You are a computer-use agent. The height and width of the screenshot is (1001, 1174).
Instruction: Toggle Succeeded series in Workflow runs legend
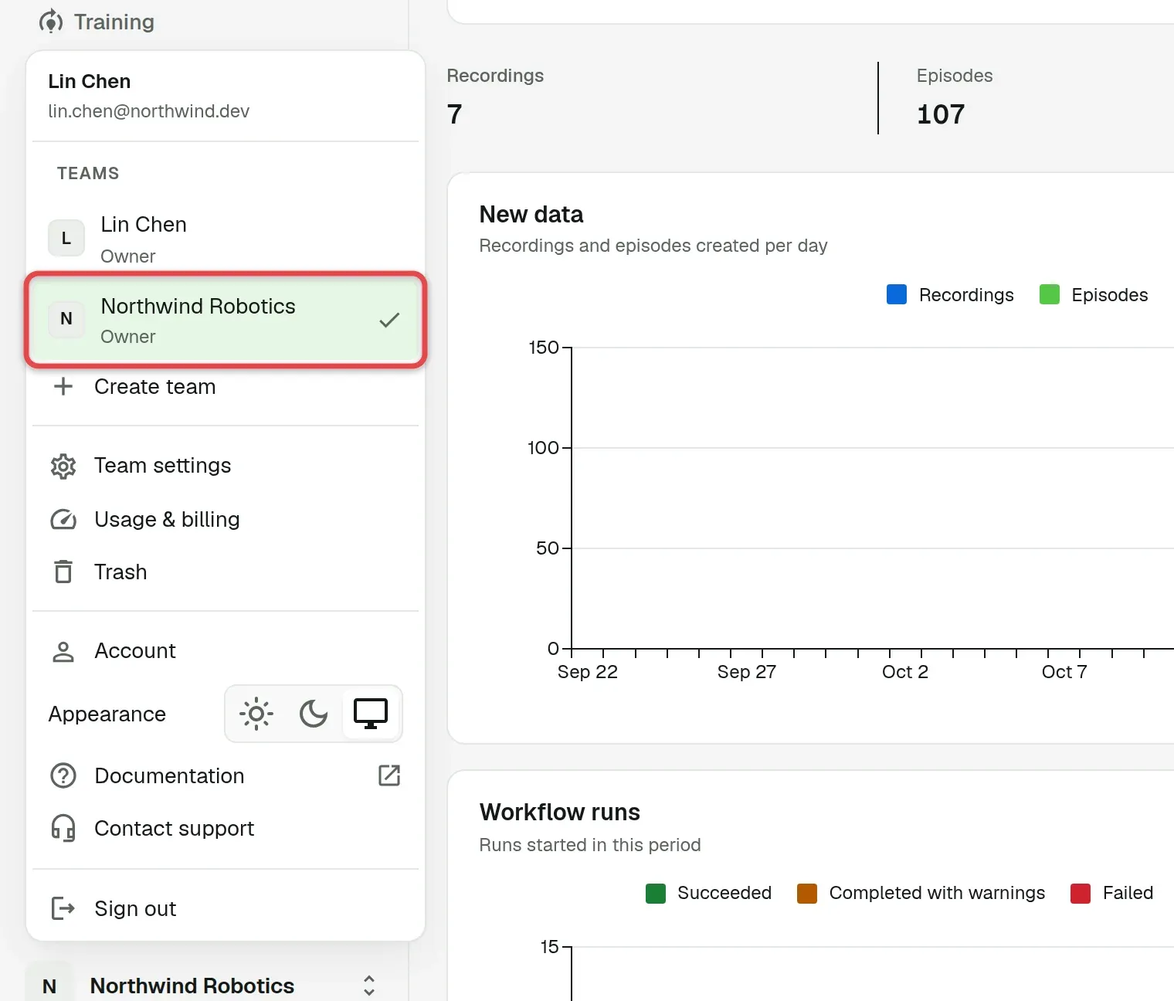coord(708,893)
